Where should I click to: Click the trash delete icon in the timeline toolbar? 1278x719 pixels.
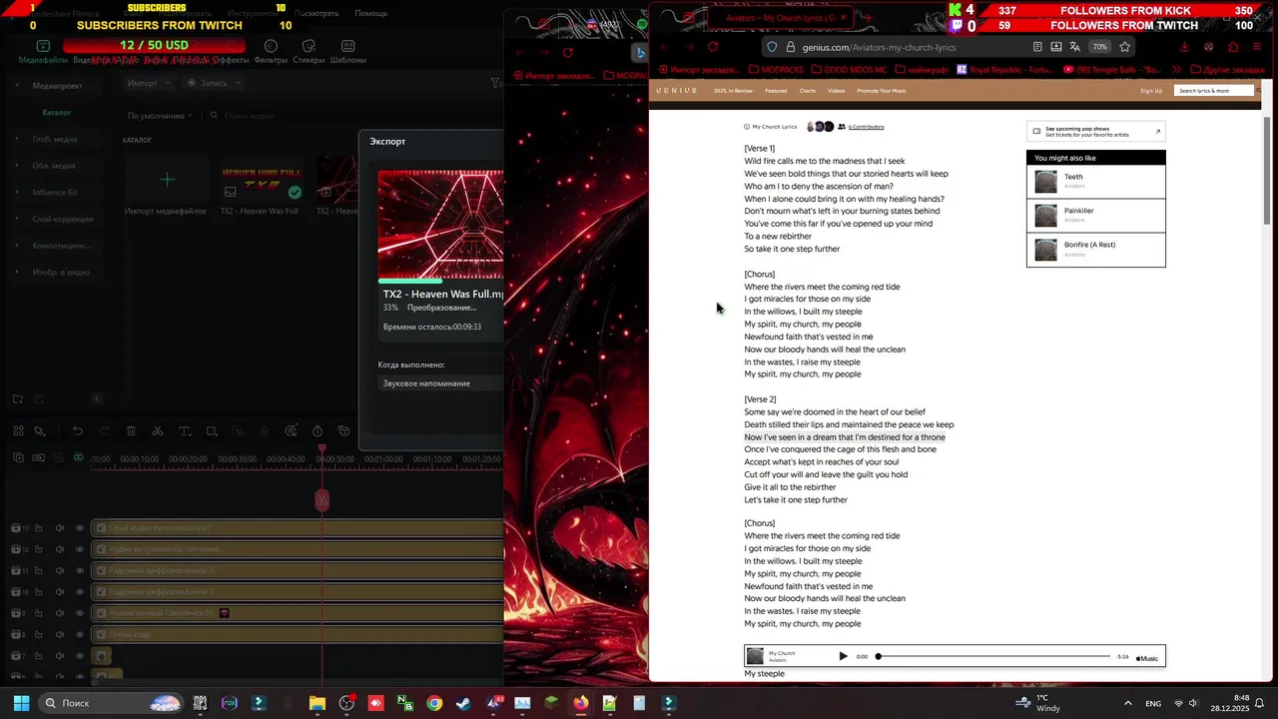point(131,430)
